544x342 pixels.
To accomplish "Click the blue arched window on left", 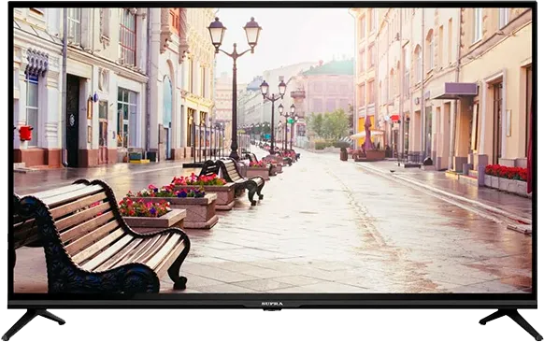I will pyautogui.click(x=167, y=103).
